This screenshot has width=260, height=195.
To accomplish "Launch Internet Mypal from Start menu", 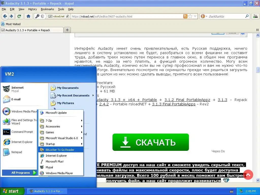I will (x=25, y=89).
